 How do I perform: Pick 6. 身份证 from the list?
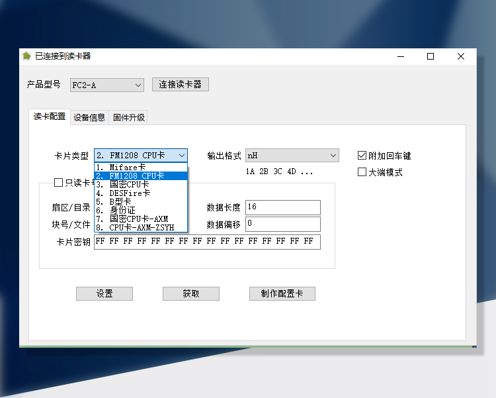(x=141, y=210)
